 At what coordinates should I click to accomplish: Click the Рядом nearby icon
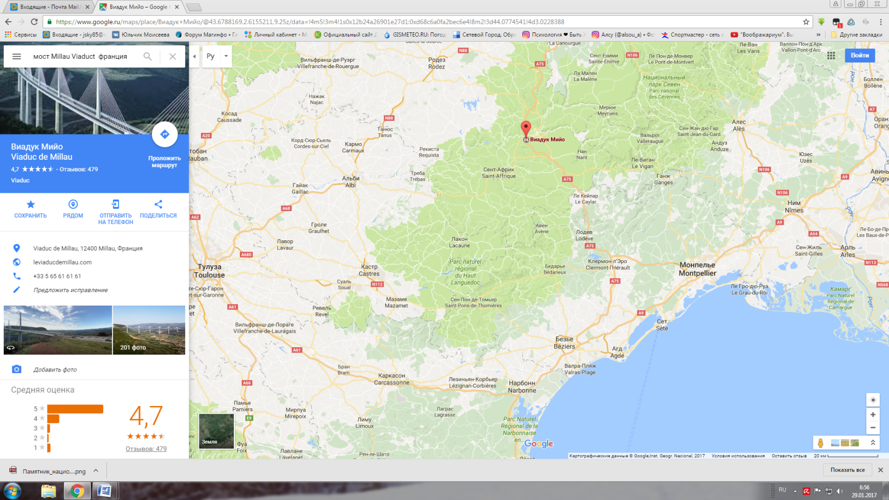pyautogui.click(x=73, y=204)
